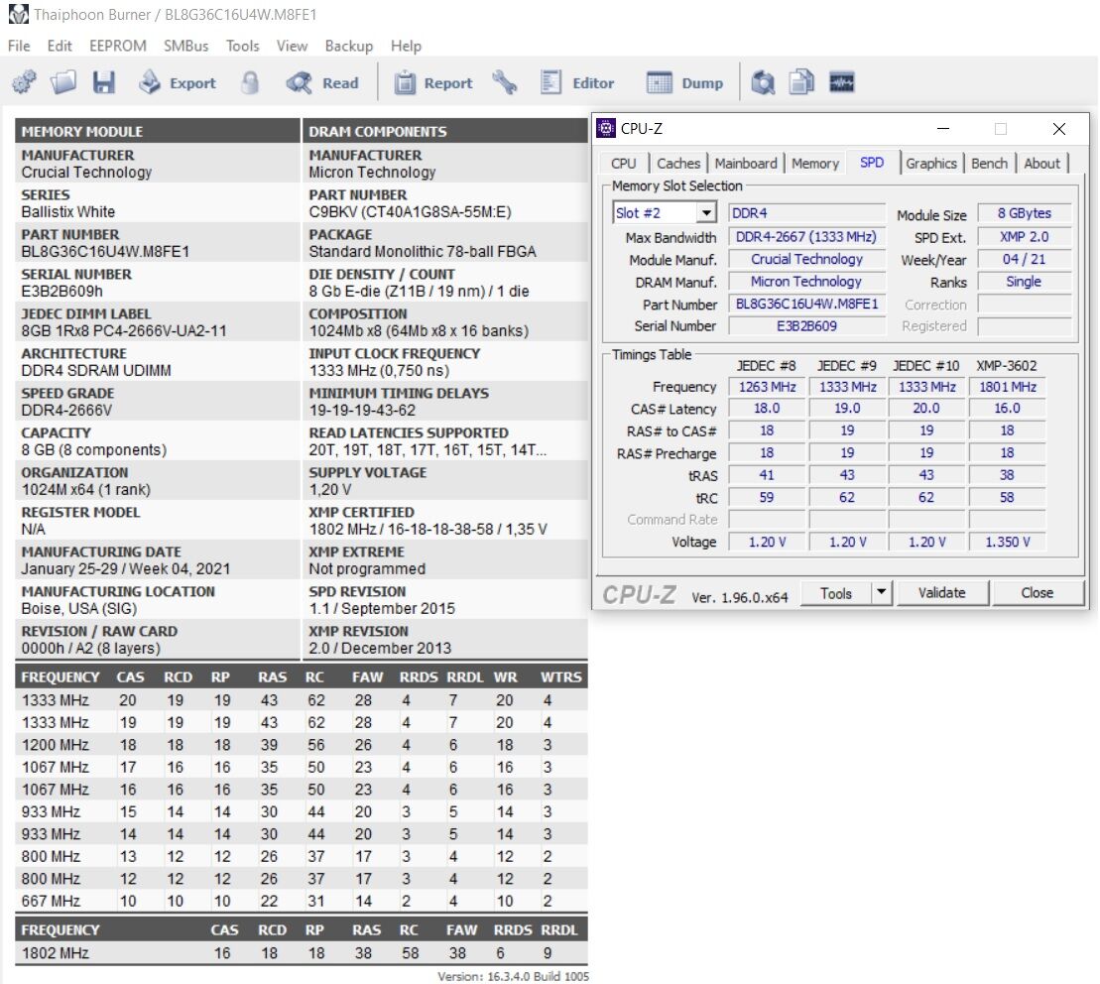1100x984 pixels.
Task: Click the SPD Ext. XMP 2.0 field
Action: tap(1025, 237)
